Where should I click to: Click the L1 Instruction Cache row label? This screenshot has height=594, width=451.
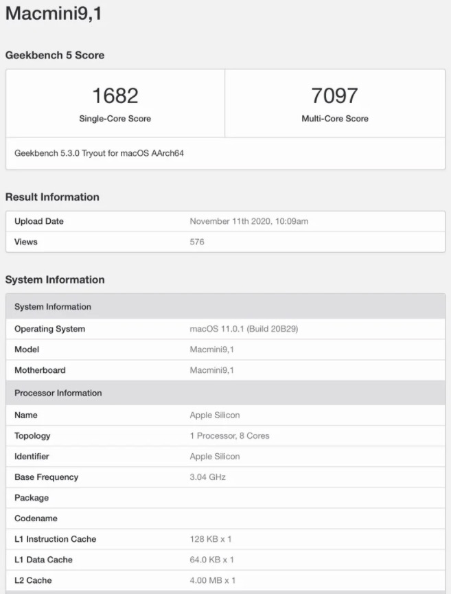55,539
